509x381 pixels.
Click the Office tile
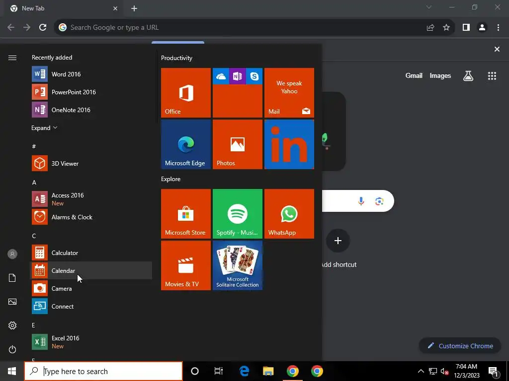coord(186,93)
